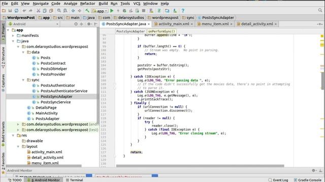This screenshot has width=325, height=182.
Task: Navigate Forward with the right arrow icon
Action: coord(79,11)
